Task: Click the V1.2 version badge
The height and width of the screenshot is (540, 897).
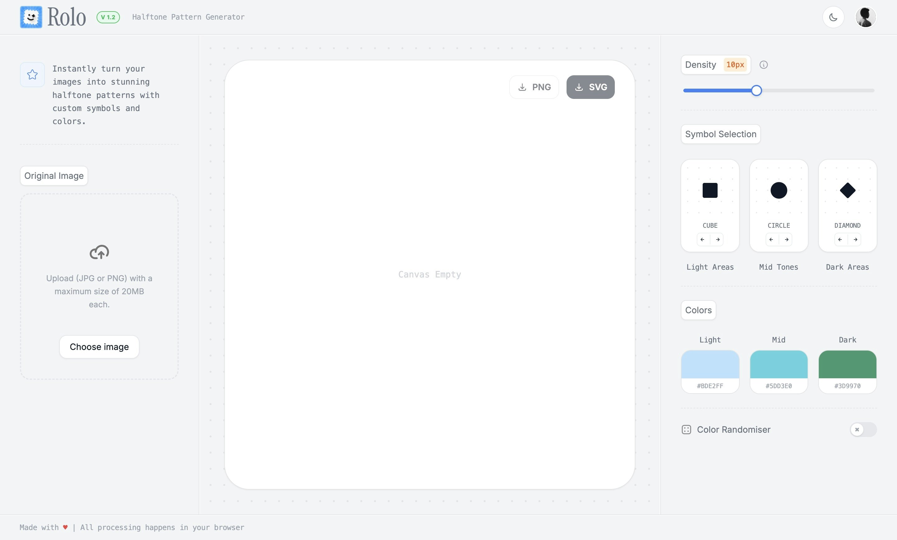Action: coord(108,17)
